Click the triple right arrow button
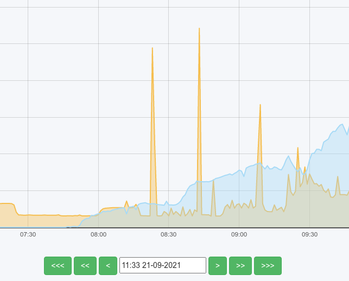 click(x=268, y=266)
